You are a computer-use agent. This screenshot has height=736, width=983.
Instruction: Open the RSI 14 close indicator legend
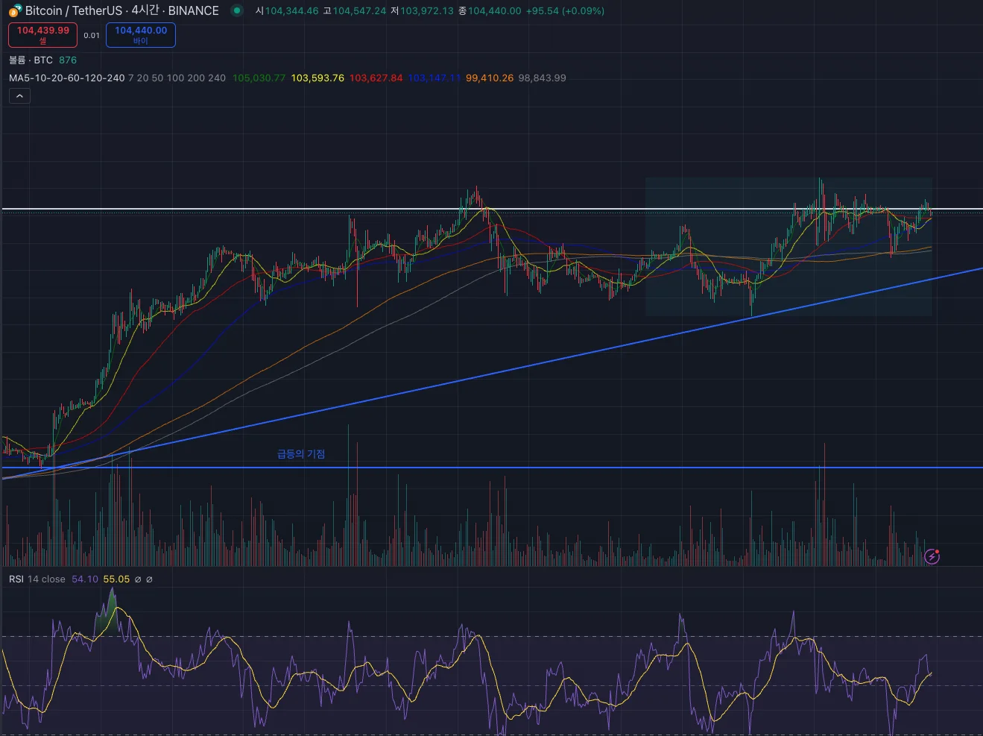pyautogui.click(x=37, y=579)
